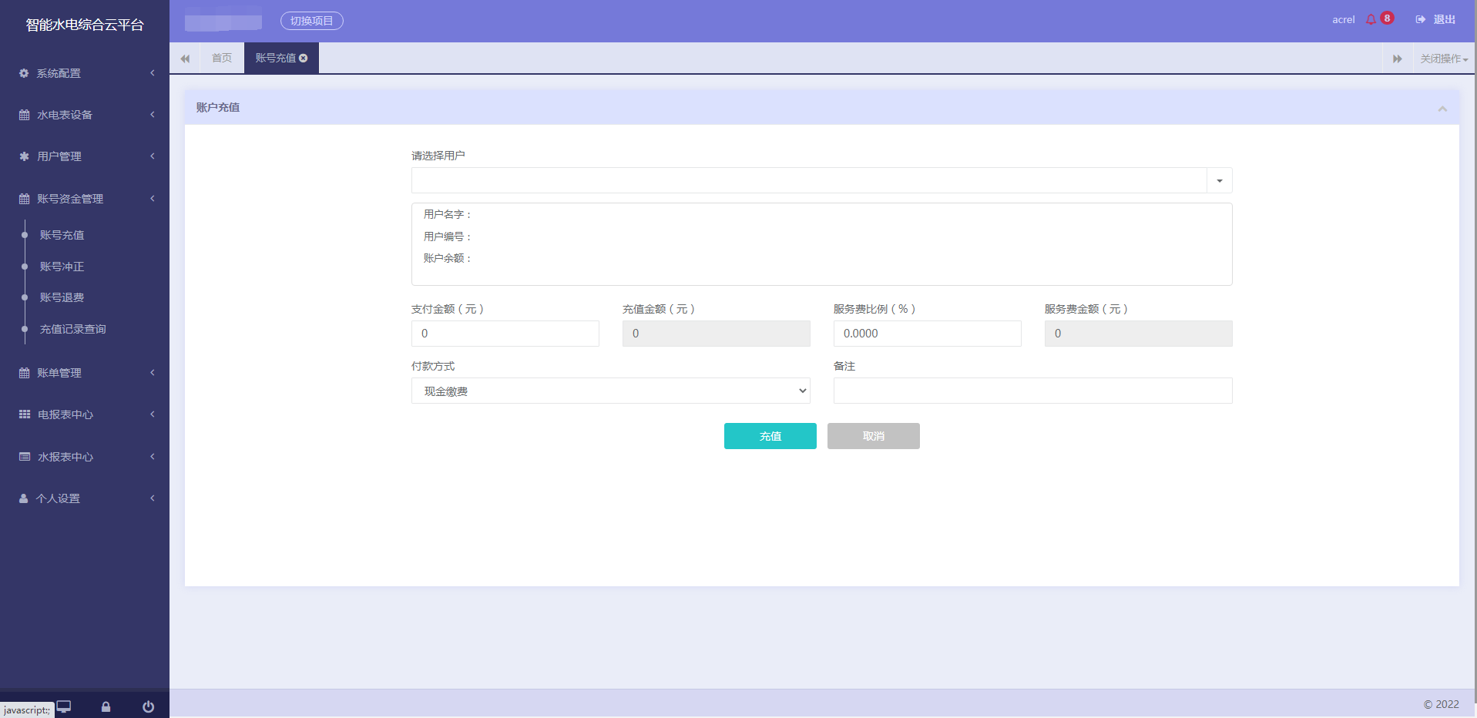Open the 关闭操作 dropdown menu

click(x=1445, y=59)
